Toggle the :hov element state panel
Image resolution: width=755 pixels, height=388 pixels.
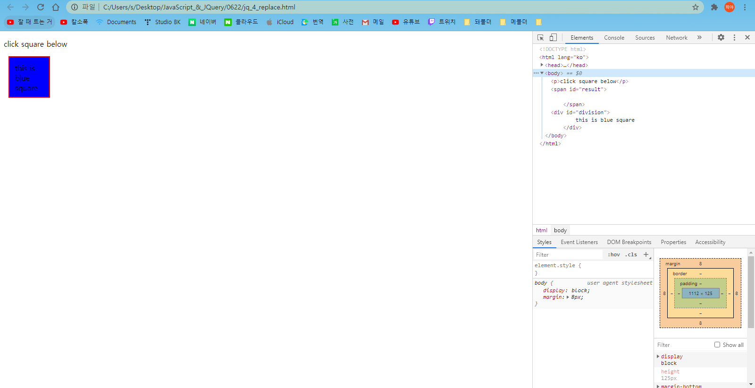614,254
